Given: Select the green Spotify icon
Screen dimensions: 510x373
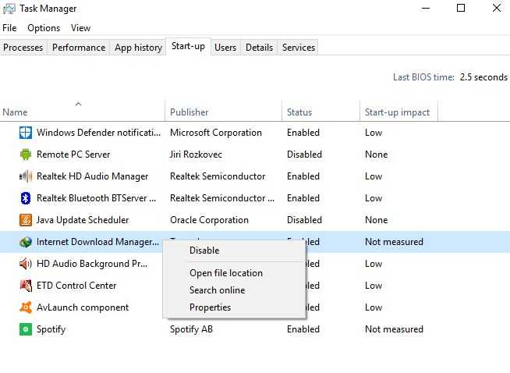Looking at the screenshot, I should [25, 329].
